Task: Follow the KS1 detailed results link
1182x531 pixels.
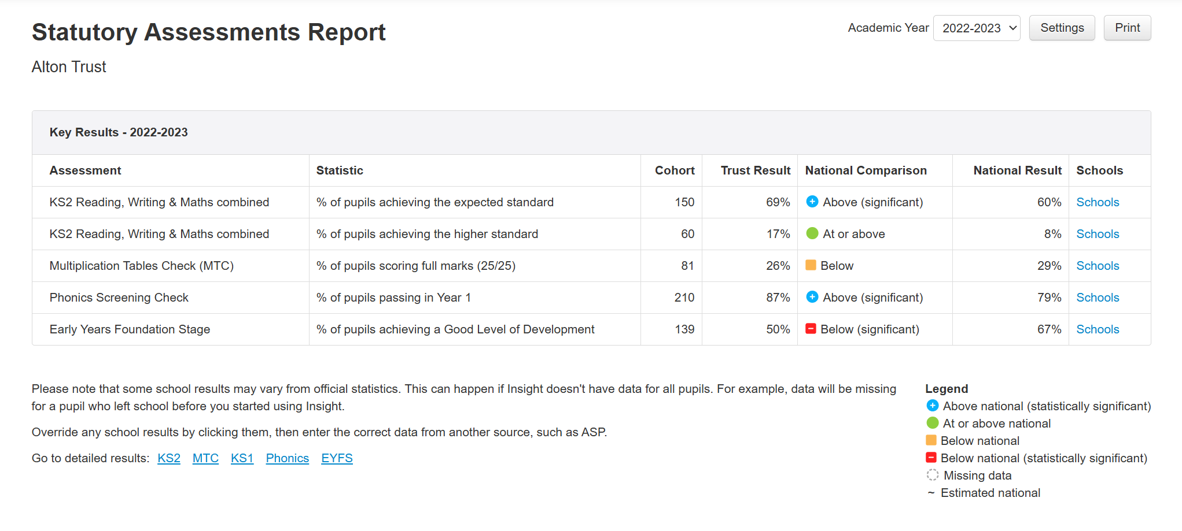Action: tap(242, 458)
